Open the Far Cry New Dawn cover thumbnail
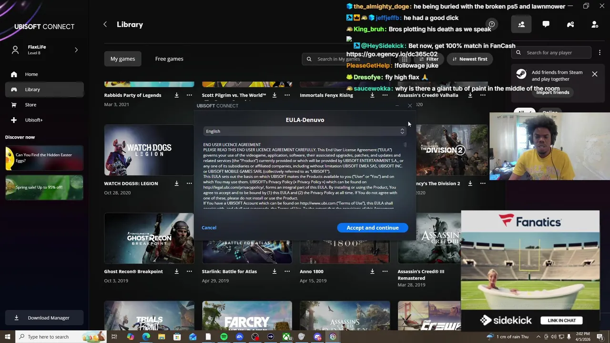This screenshot has height=343, width=610. [247, 315]
